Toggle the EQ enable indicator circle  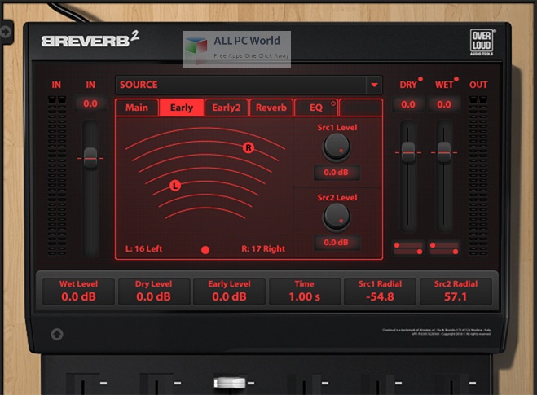pos(333,103)
